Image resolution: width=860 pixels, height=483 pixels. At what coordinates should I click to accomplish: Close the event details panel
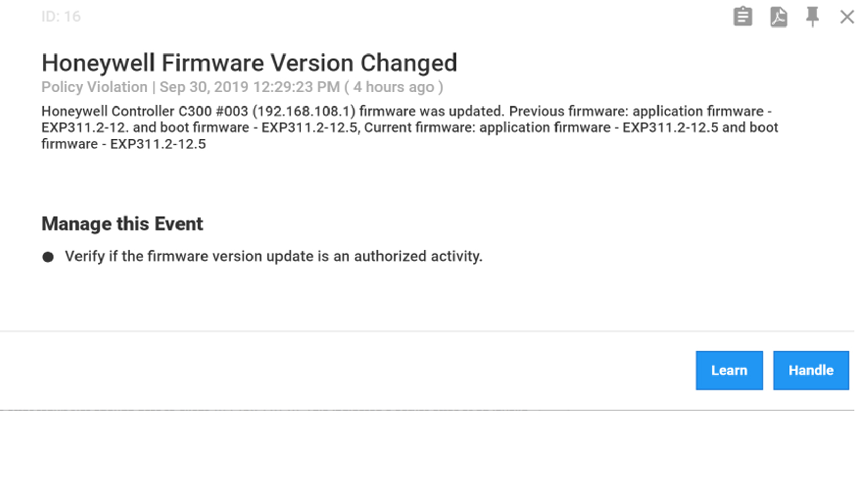click(847, 17)
